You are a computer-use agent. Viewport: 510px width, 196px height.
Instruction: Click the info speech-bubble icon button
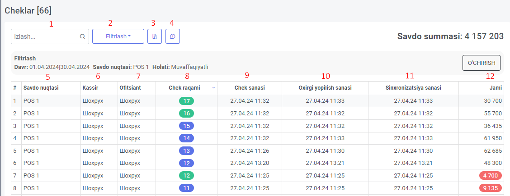point(173,36)
